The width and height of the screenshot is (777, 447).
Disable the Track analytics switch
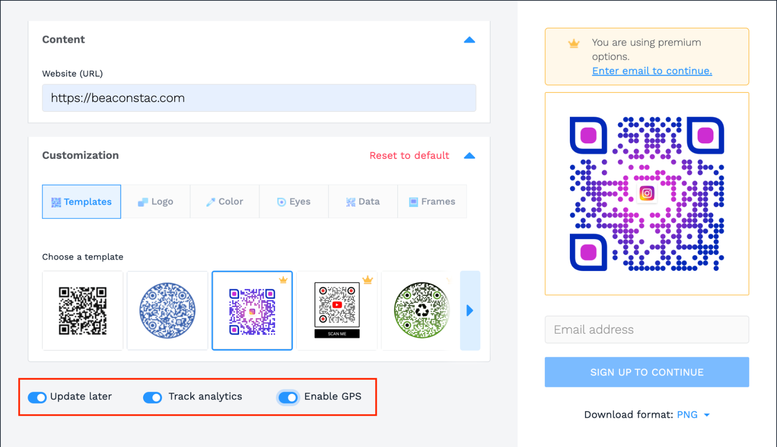click(152, 397)
